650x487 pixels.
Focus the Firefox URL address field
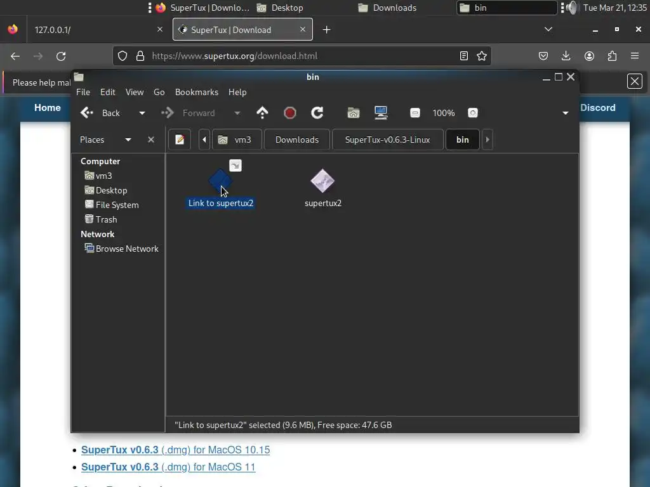[x=302, y=56]
